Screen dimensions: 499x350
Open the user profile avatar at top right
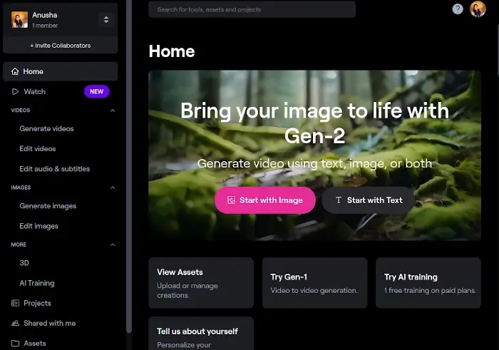point(478,9)
